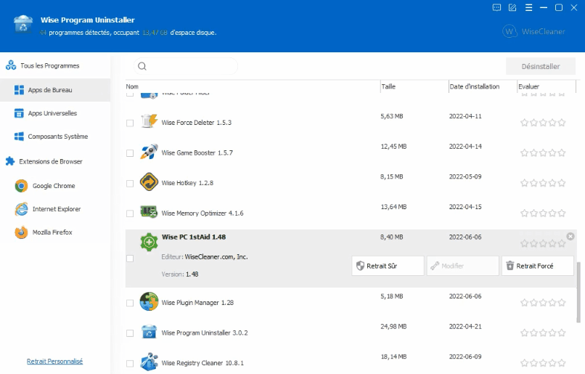Click the Désinstaller button
The width and height of the screenshot is (585, 374).
click(x=541, y=66)
